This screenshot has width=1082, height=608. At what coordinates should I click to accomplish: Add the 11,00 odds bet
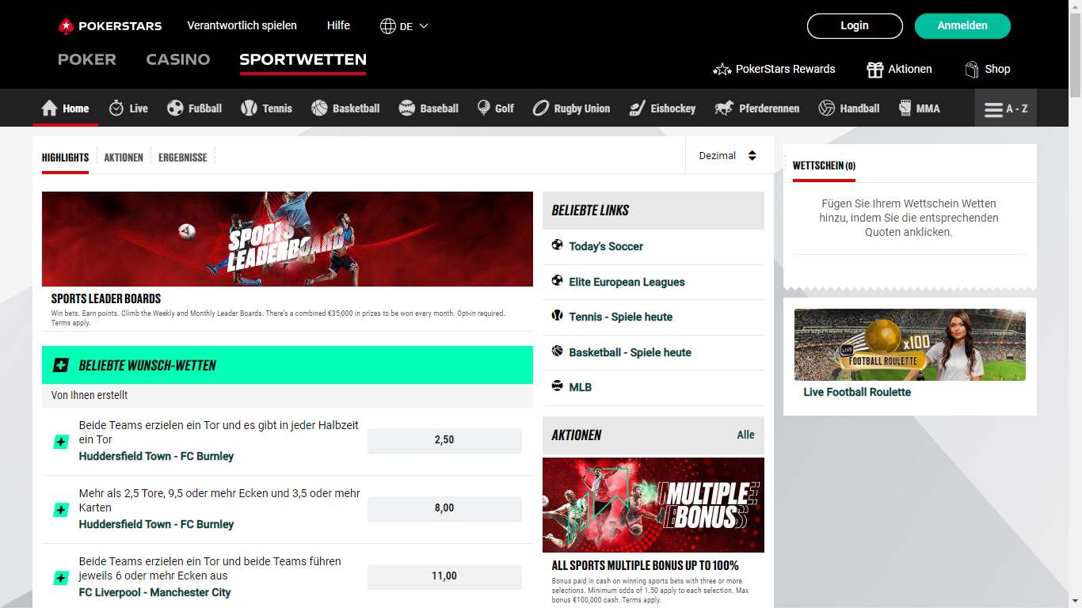click(x=444, y=576)
